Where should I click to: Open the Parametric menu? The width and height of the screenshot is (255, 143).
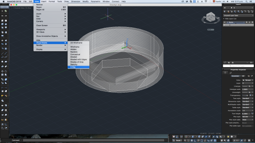pos(96,2)
